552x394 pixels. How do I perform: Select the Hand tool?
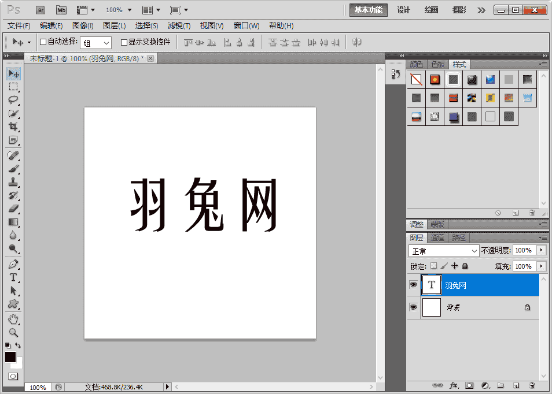point(13,319)
